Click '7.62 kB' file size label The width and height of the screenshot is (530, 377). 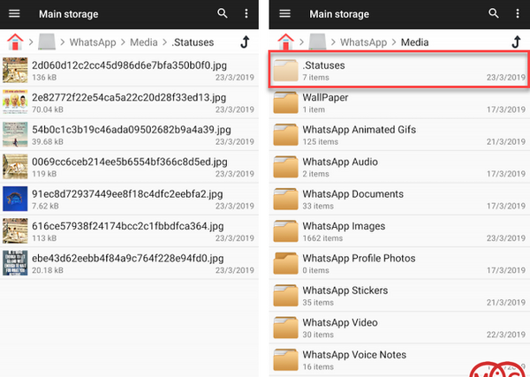pyautogui.click(x=45, y=206)
